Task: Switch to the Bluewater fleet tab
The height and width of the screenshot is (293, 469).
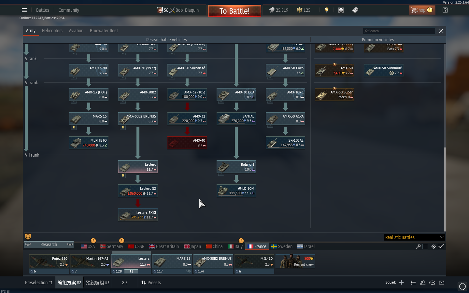Action: (104, 31)
